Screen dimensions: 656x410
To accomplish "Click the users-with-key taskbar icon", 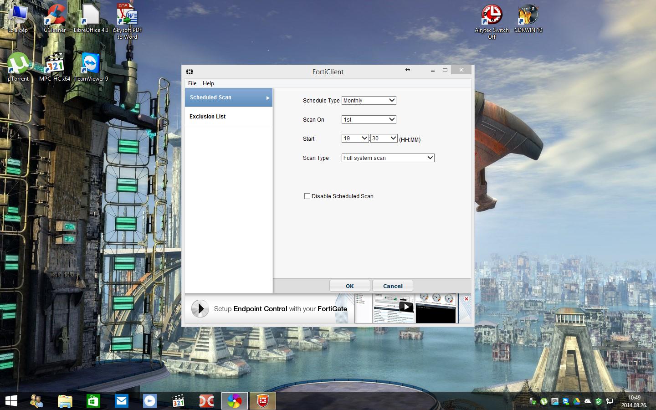I will [x=37, y=401].
